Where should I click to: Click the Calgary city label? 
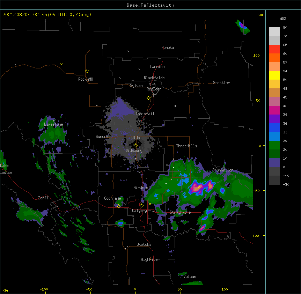[x=140, y=211]
